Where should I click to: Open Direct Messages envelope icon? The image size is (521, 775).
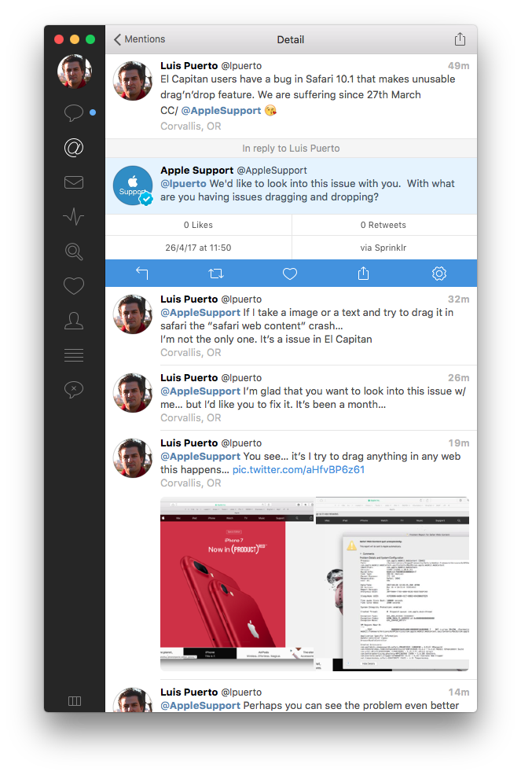coord(74,182)
